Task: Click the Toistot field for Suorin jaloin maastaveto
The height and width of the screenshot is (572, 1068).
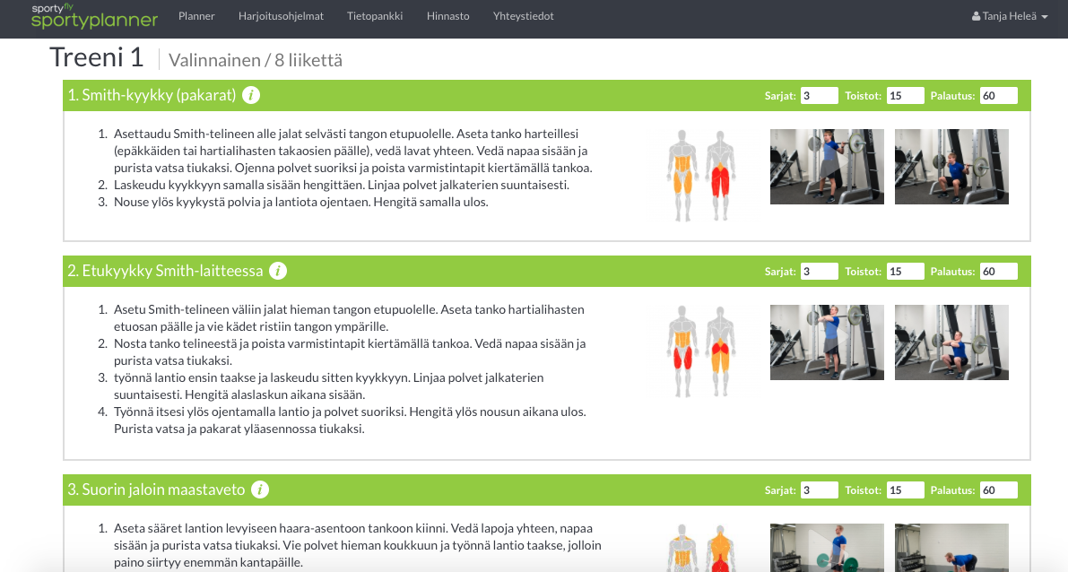Action: pyautogui.click(x=905, y=490)
